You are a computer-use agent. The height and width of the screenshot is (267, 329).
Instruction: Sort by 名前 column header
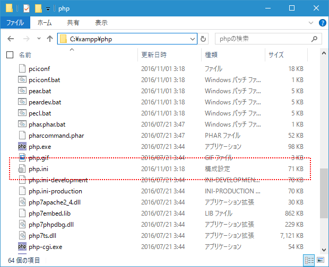pyautogui.click(x=25, y=55)
